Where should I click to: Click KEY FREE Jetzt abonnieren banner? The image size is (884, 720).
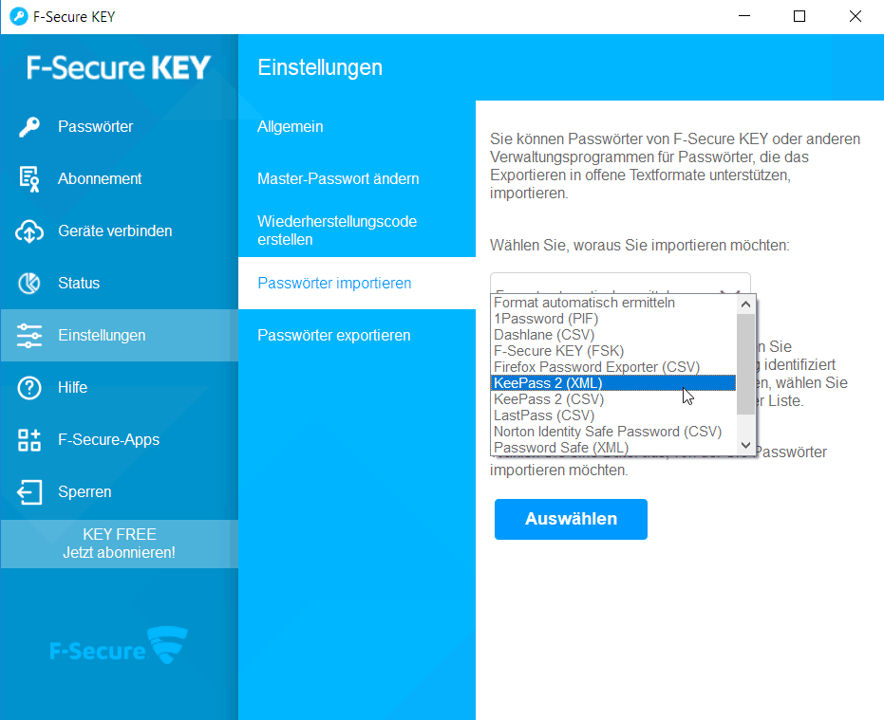coord(120,544)
